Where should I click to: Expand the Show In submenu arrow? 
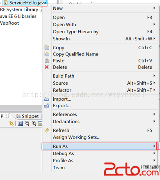point(154,39)
